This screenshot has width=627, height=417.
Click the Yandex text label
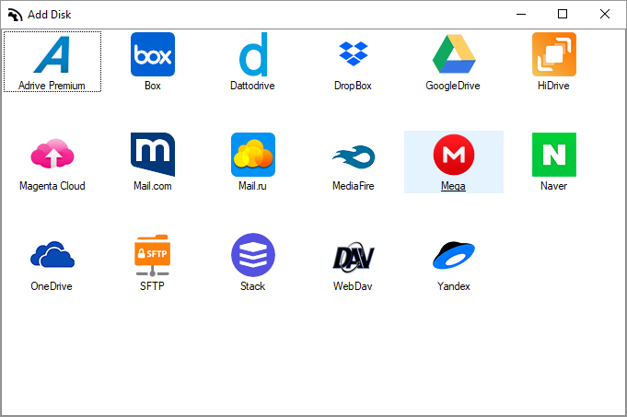coord(454,286)
